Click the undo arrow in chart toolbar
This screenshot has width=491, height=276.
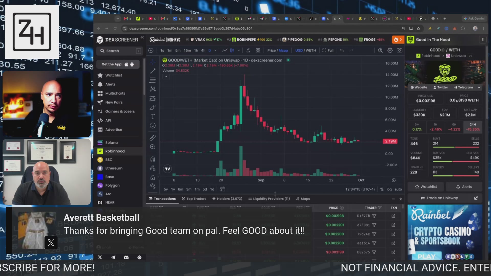coord(342,50)
